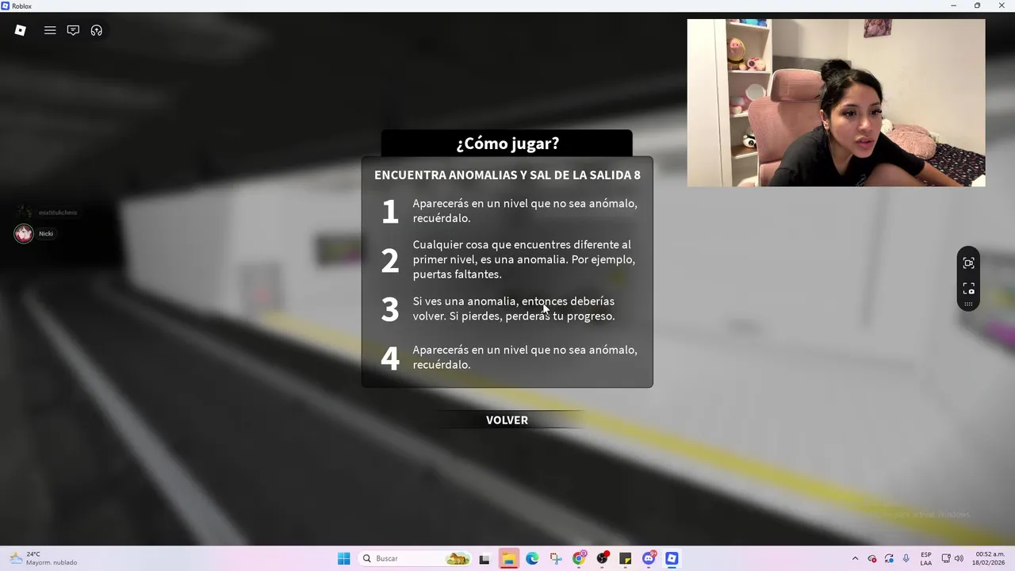Open Google Chrome from the taskbar
The width and height of the screenshot is (1015, 571).
pyautogui.click(x=579, y=558)
